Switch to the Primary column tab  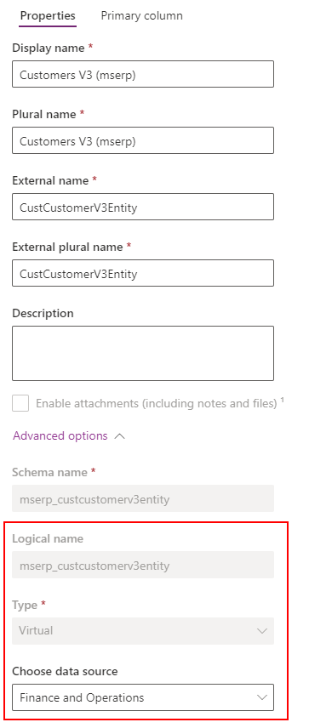(141, 16)
